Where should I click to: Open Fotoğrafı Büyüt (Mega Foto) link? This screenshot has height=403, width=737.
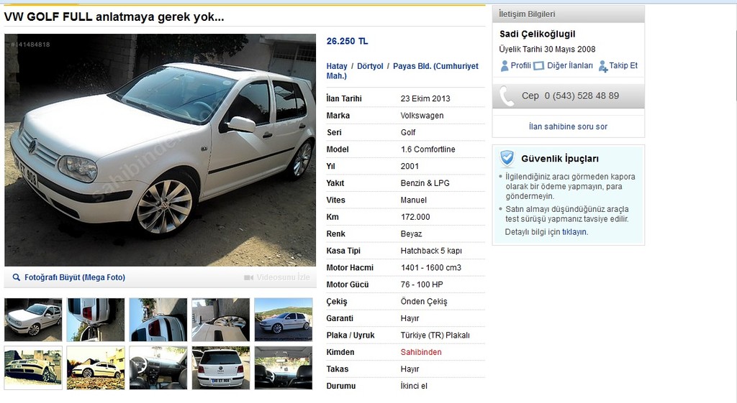point(75,277)
